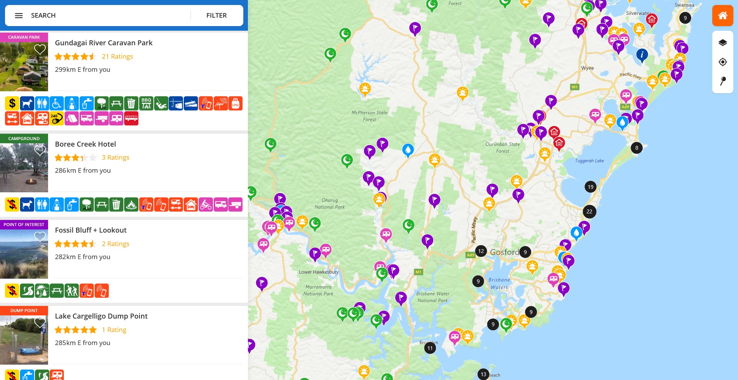Open the hamburger menu beside SEARCH
Viewport: 738px width, 380px height.
[19, 15]
